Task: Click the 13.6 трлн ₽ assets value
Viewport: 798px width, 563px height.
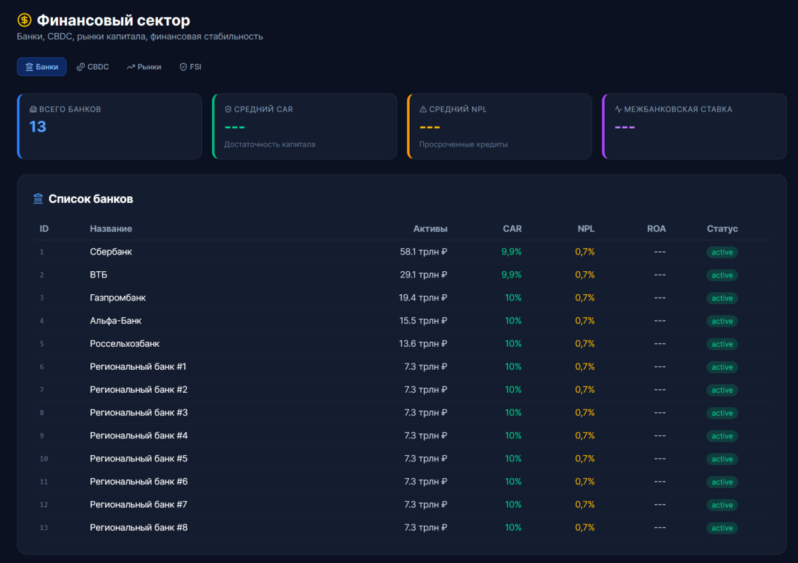Action: click(424, 344)
